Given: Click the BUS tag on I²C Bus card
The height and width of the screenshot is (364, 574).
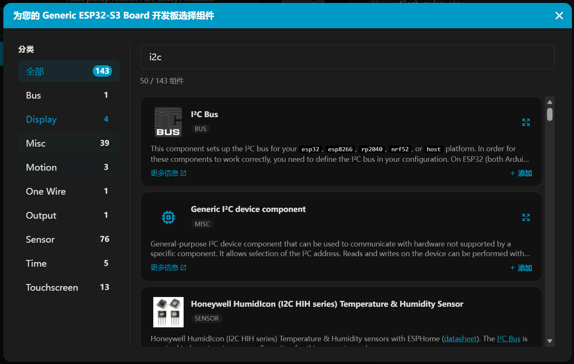Looking at the screenshot, I should pyautogui.click(x=200, y=128).
